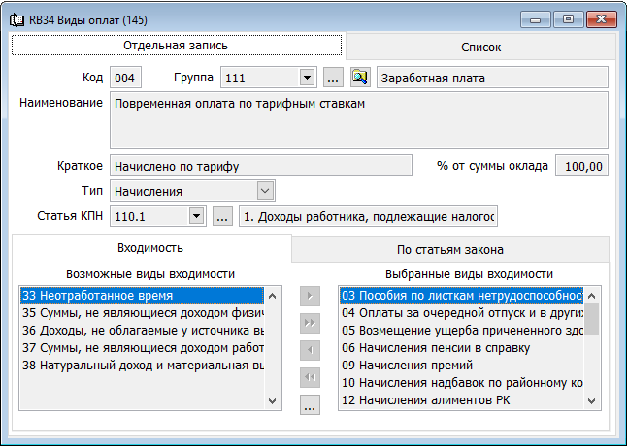Image resolution: width=628 pixels, height=446 pixels.
Task: Click the ellipsis button beside Группа field
Action: pos(332,78)
